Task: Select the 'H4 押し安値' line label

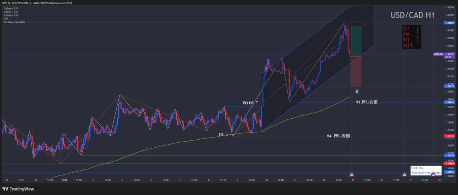Action: click(338, 136)
